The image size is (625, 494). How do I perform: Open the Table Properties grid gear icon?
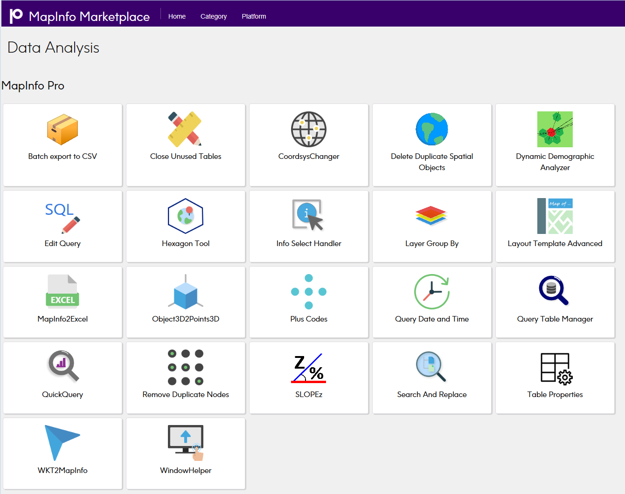[x=556, y=369]
